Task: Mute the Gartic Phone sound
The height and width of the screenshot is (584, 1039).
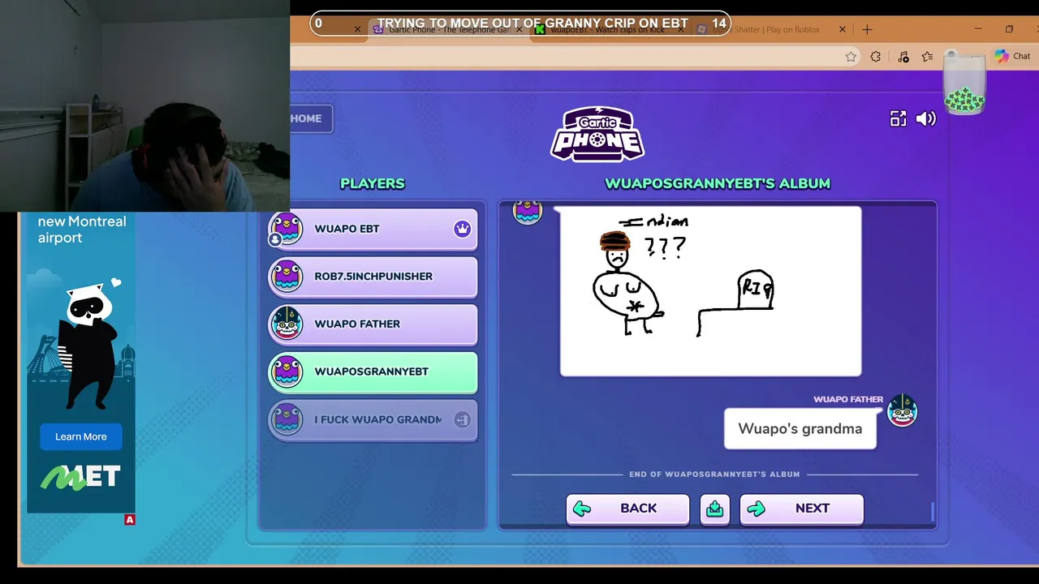Action: [926, 118]
